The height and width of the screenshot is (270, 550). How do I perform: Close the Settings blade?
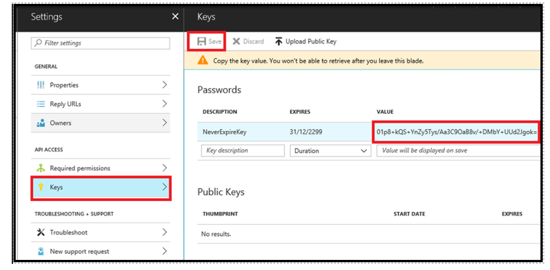tap(175, 16)
